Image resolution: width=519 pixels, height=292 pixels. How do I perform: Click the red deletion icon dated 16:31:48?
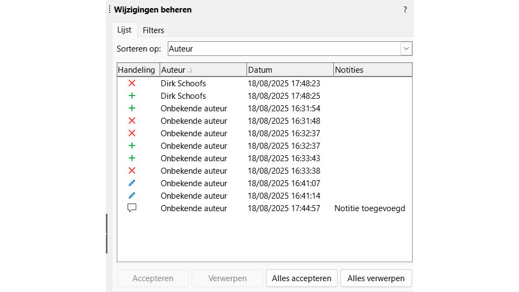tap(132, 121)
